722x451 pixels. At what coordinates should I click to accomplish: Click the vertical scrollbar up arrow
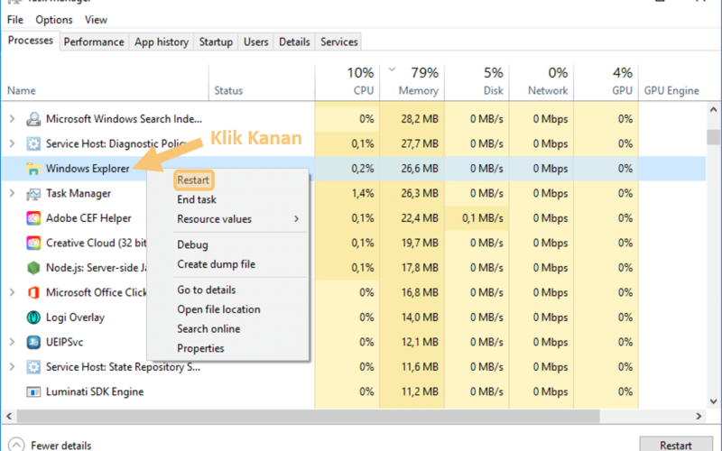click(x=713, y=109)
